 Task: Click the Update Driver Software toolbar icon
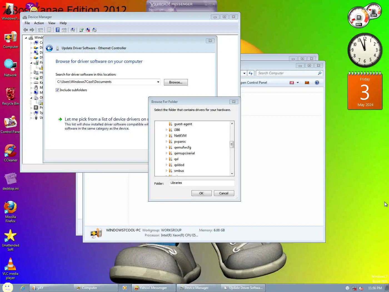pos(81,30)
